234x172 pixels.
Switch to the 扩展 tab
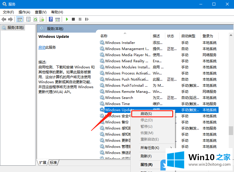point(43,163)
